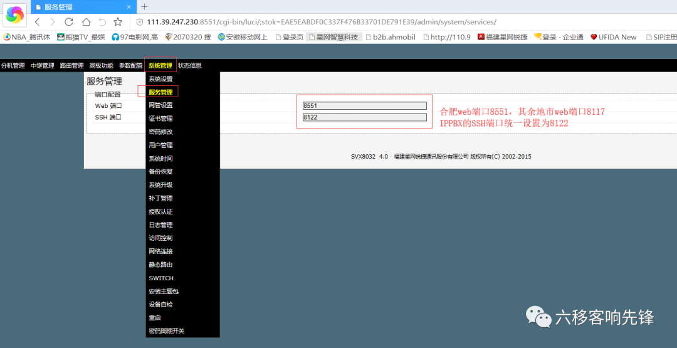677x348 pixels.
Task: Go to the browser home icon
Action: click(x=87, y=22)
